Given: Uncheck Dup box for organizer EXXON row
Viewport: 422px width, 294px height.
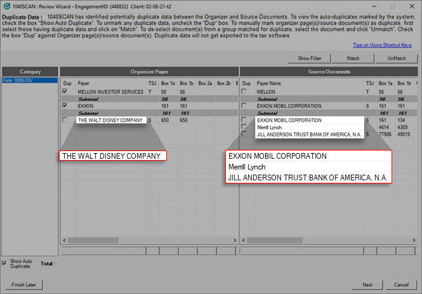Looking at the screenshot, I should pos(65,105).
